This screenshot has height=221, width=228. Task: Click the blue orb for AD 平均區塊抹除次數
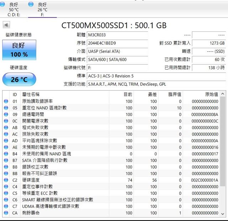(x=6, y=141)
